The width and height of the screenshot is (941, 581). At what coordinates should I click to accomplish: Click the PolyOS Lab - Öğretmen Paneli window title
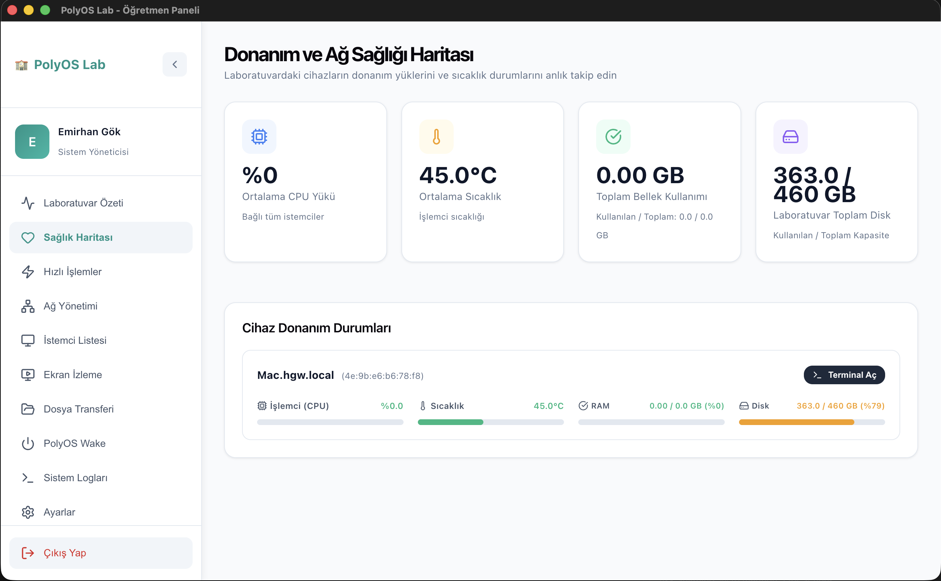click(130, 10)
